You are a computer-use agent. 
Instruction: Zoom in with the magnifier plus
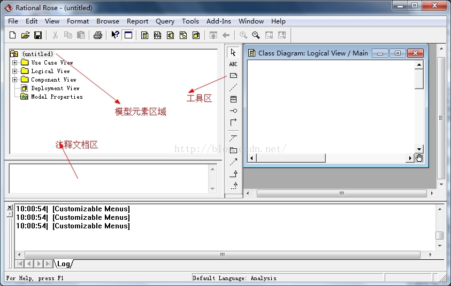point(243,35)
